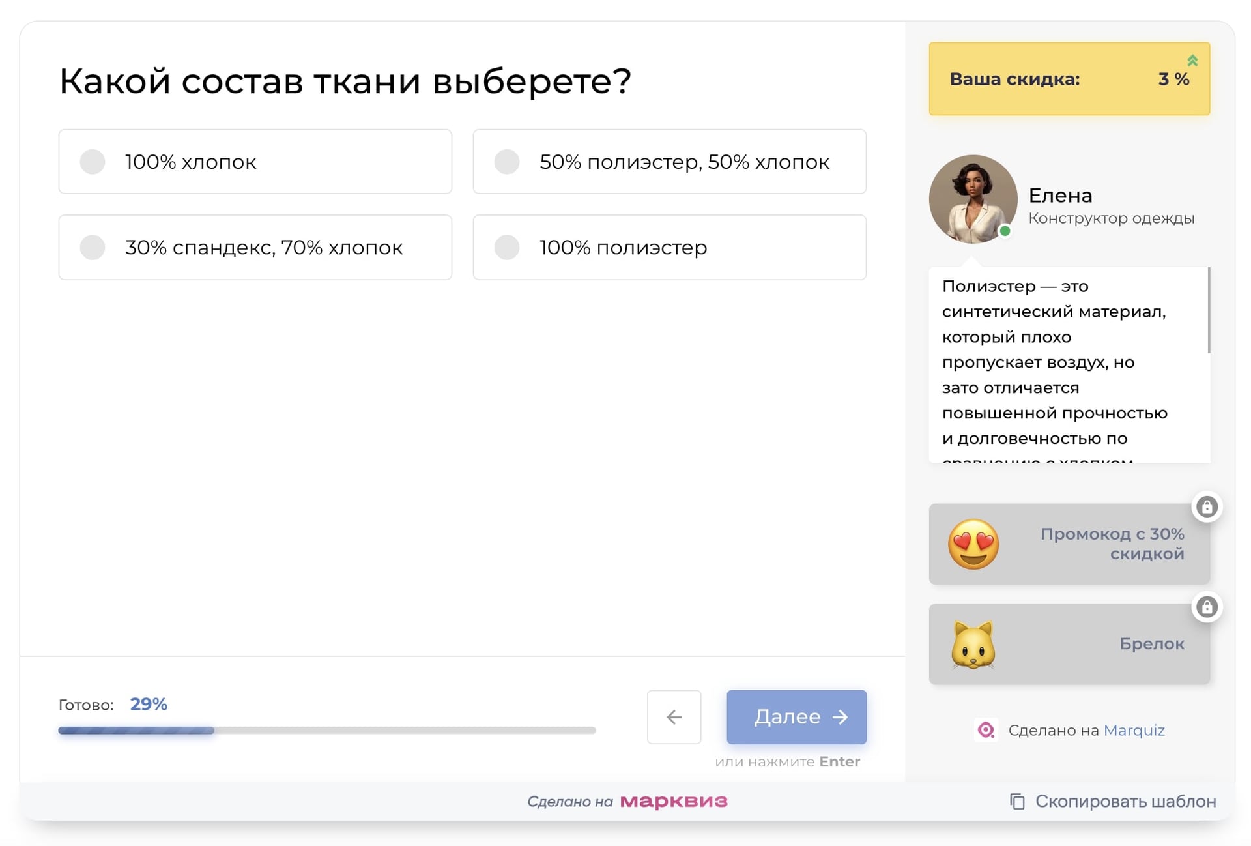Click the lock icon on the promo code card
This screenshot has width=1251, height=846.
1207,506
